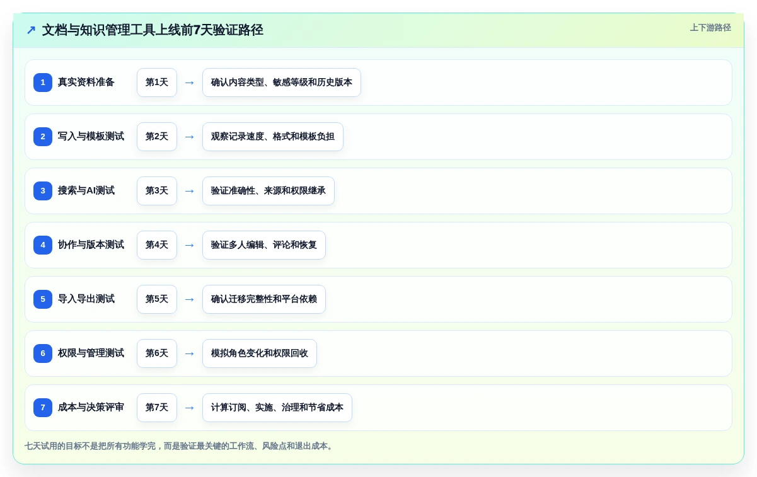Click the 第4天 day chip
This screenshot has height=477, width=757.
pos(157,245)
